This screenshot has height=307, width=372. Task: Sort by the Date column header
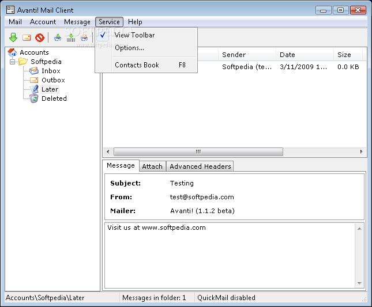[305, 55]
